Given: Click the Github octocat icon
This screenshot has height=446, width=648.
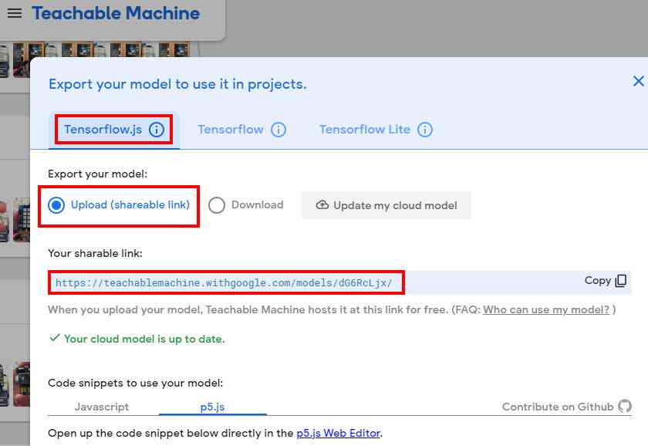Looking at the screenshot, I should 625,407.
